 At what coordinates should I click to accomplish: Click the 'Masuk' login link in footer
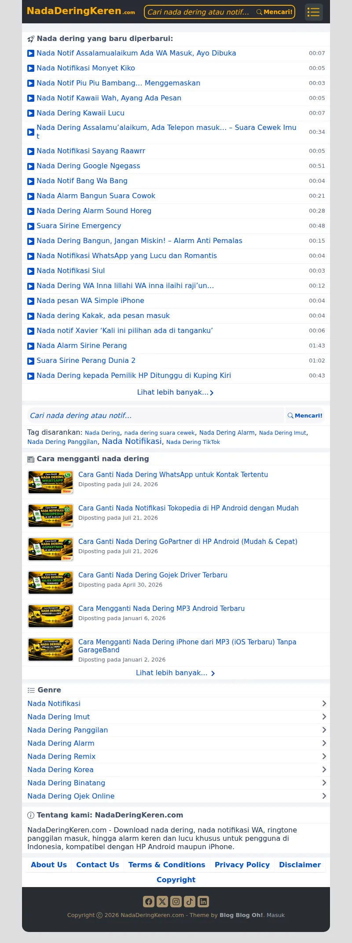pyautogui.click(x=275, y=915)
